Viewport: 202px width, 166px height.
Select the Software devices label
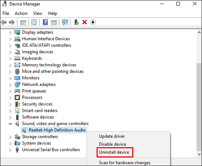click(x=38, y=117)
